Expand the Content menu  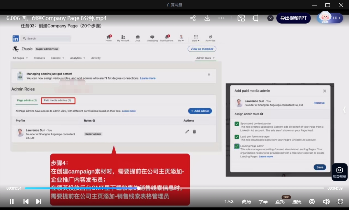click(58, 58)
